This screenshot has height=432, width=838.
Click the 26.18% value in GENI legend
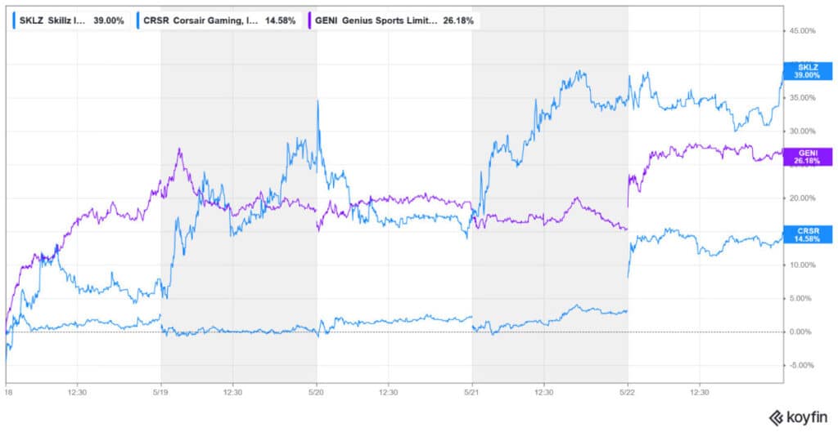pyautogui.click(x=458, y=20)
